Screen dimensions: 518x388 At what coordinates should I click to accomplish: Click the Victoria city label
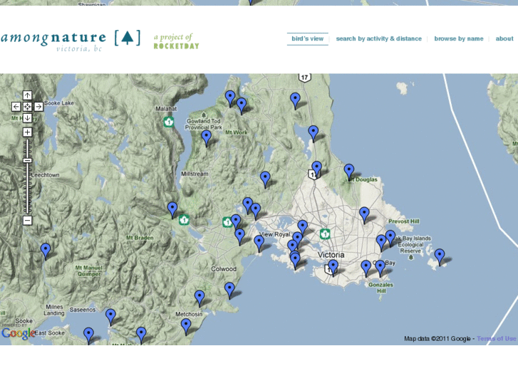[x=331, y=255]
